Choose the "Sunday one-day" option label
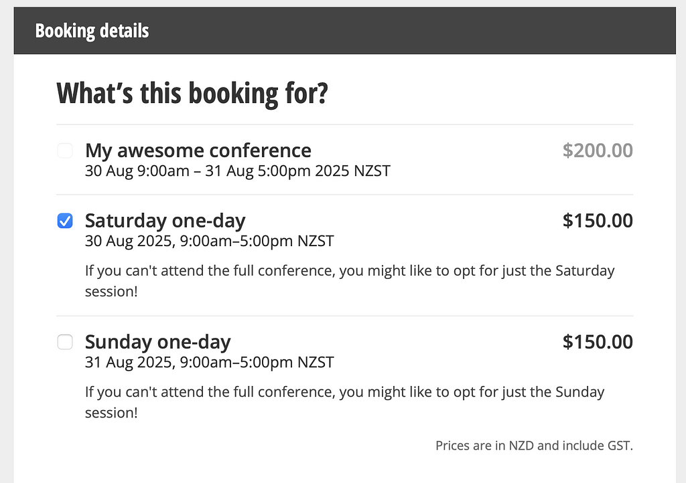 [x=157, y=343]
